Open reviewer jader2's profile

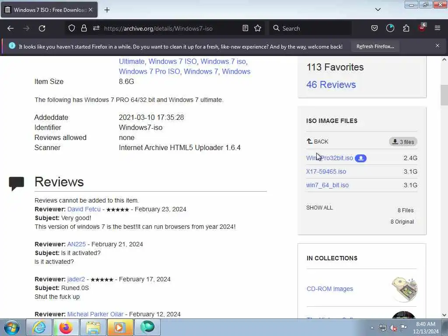click(x=76, y=279)
